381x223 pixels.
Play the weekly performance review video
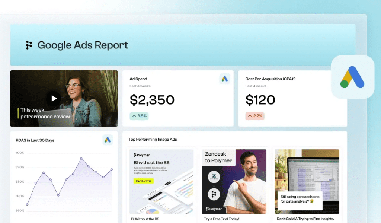coord(54,99)
